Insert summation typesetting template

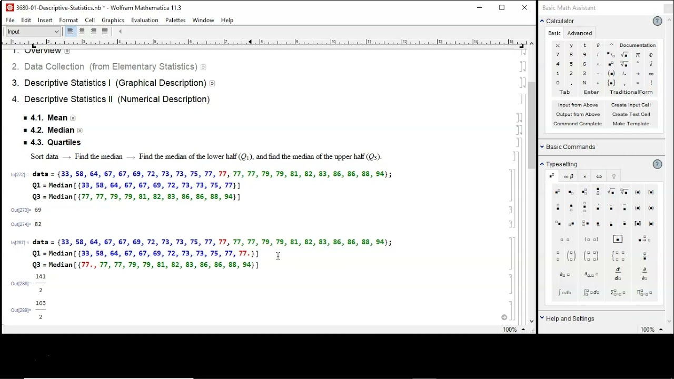point(618,293)
